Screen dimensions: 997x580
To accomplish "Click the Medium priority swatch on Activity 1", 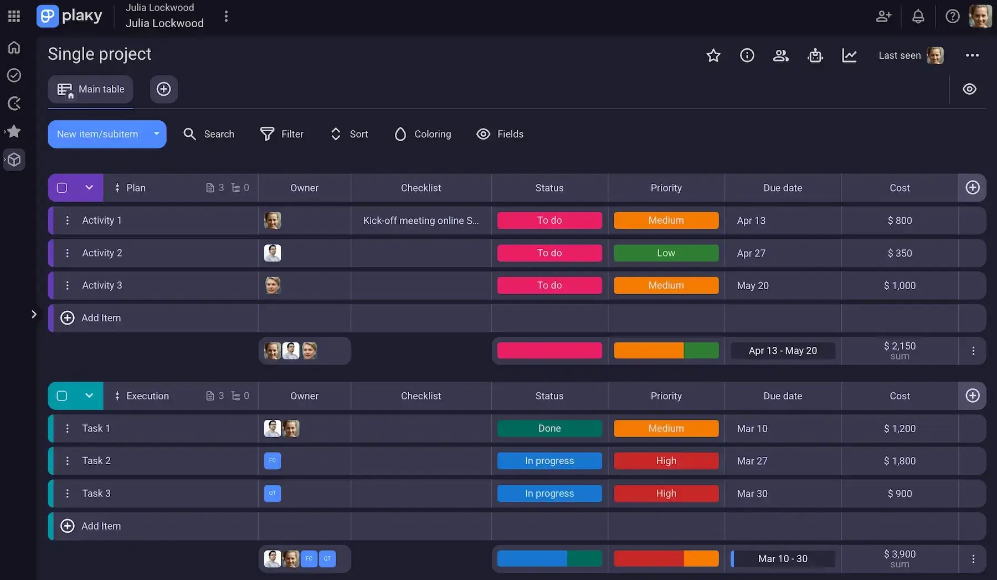I will (666, 220).
